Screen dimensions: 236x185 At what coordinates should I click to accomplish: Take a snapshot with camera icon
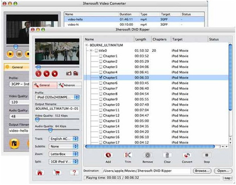[69, 73]
